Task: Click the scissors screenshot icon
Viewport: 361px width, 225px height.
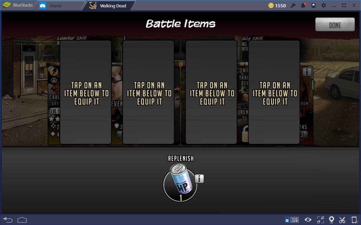Action: pos(342,220)
